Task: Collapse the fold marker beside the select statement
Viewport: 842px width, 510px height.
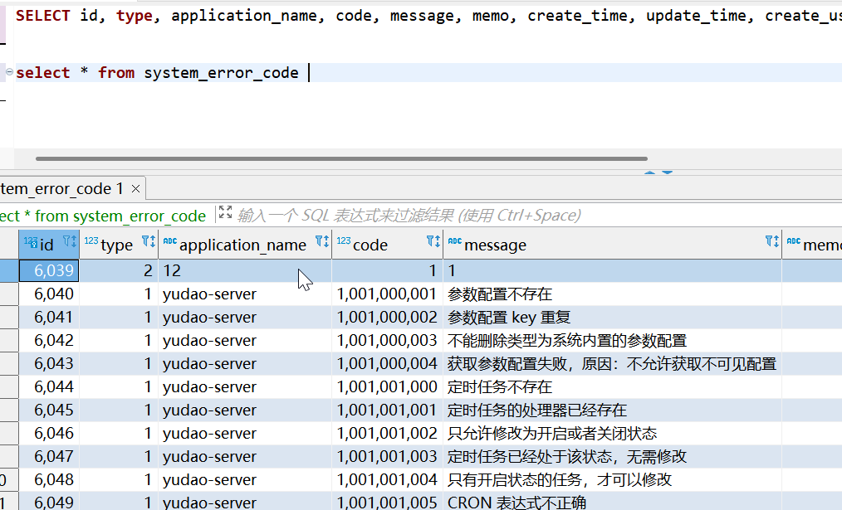Action: tap(9, 72)
